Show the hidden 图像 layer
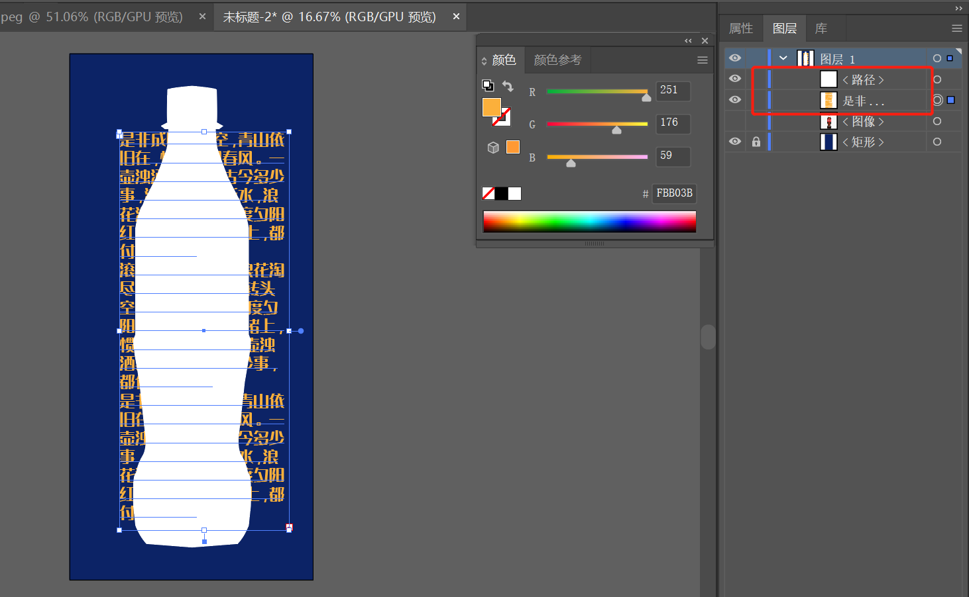 tap(735, 121)
